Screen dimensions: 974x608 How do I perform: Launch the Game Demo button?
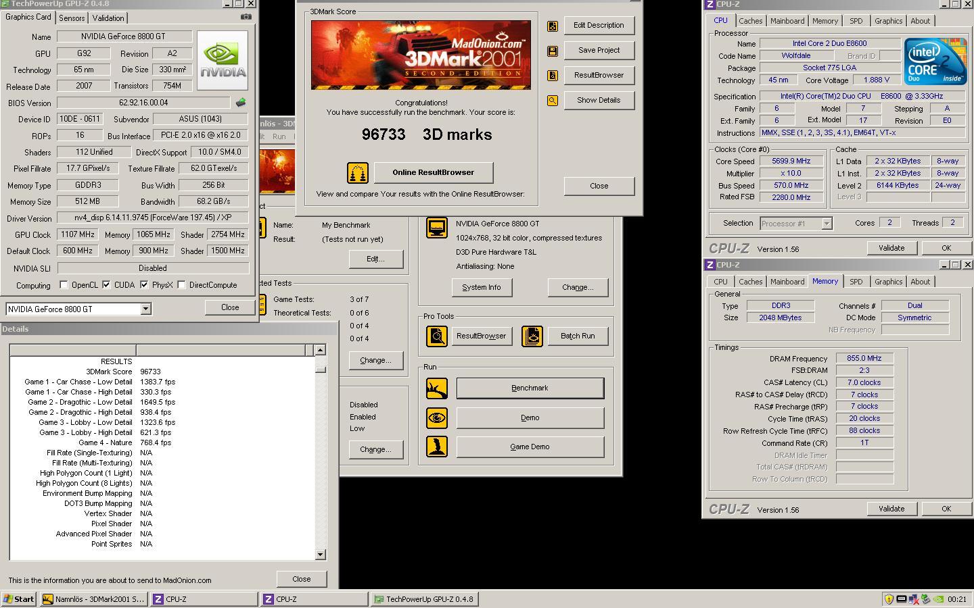coord(530,447)
